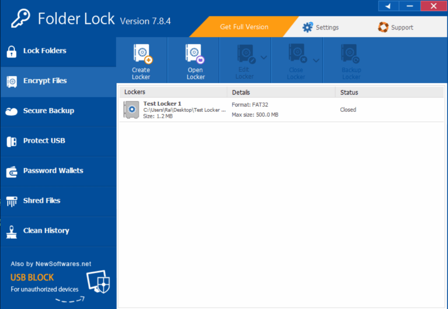Viewport: 448px width, 309px height.
Task: Click the brush icon beside Clean History
Action: point(11,232)
